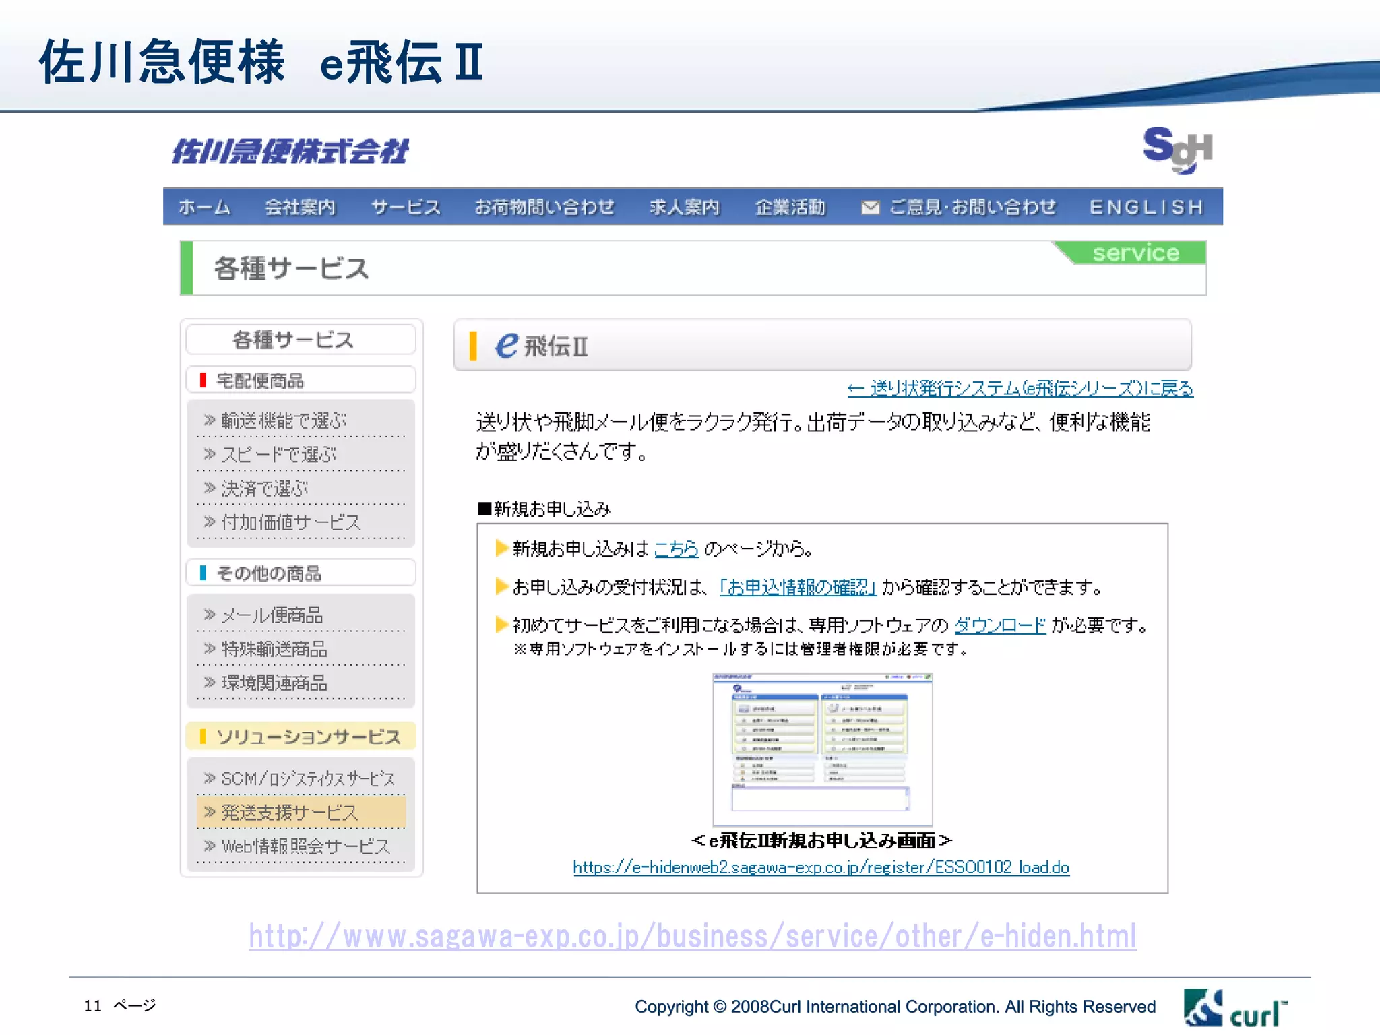
Task: Click the ■新規お申し込み section heading
Action: [x=544, y=509]
